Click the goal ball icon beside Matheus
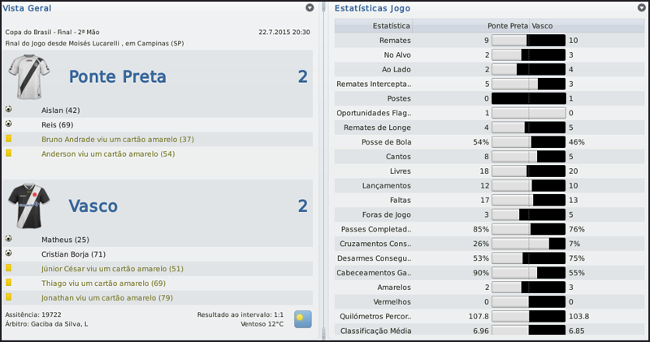The image size is (650, 342). pos(9,240)
